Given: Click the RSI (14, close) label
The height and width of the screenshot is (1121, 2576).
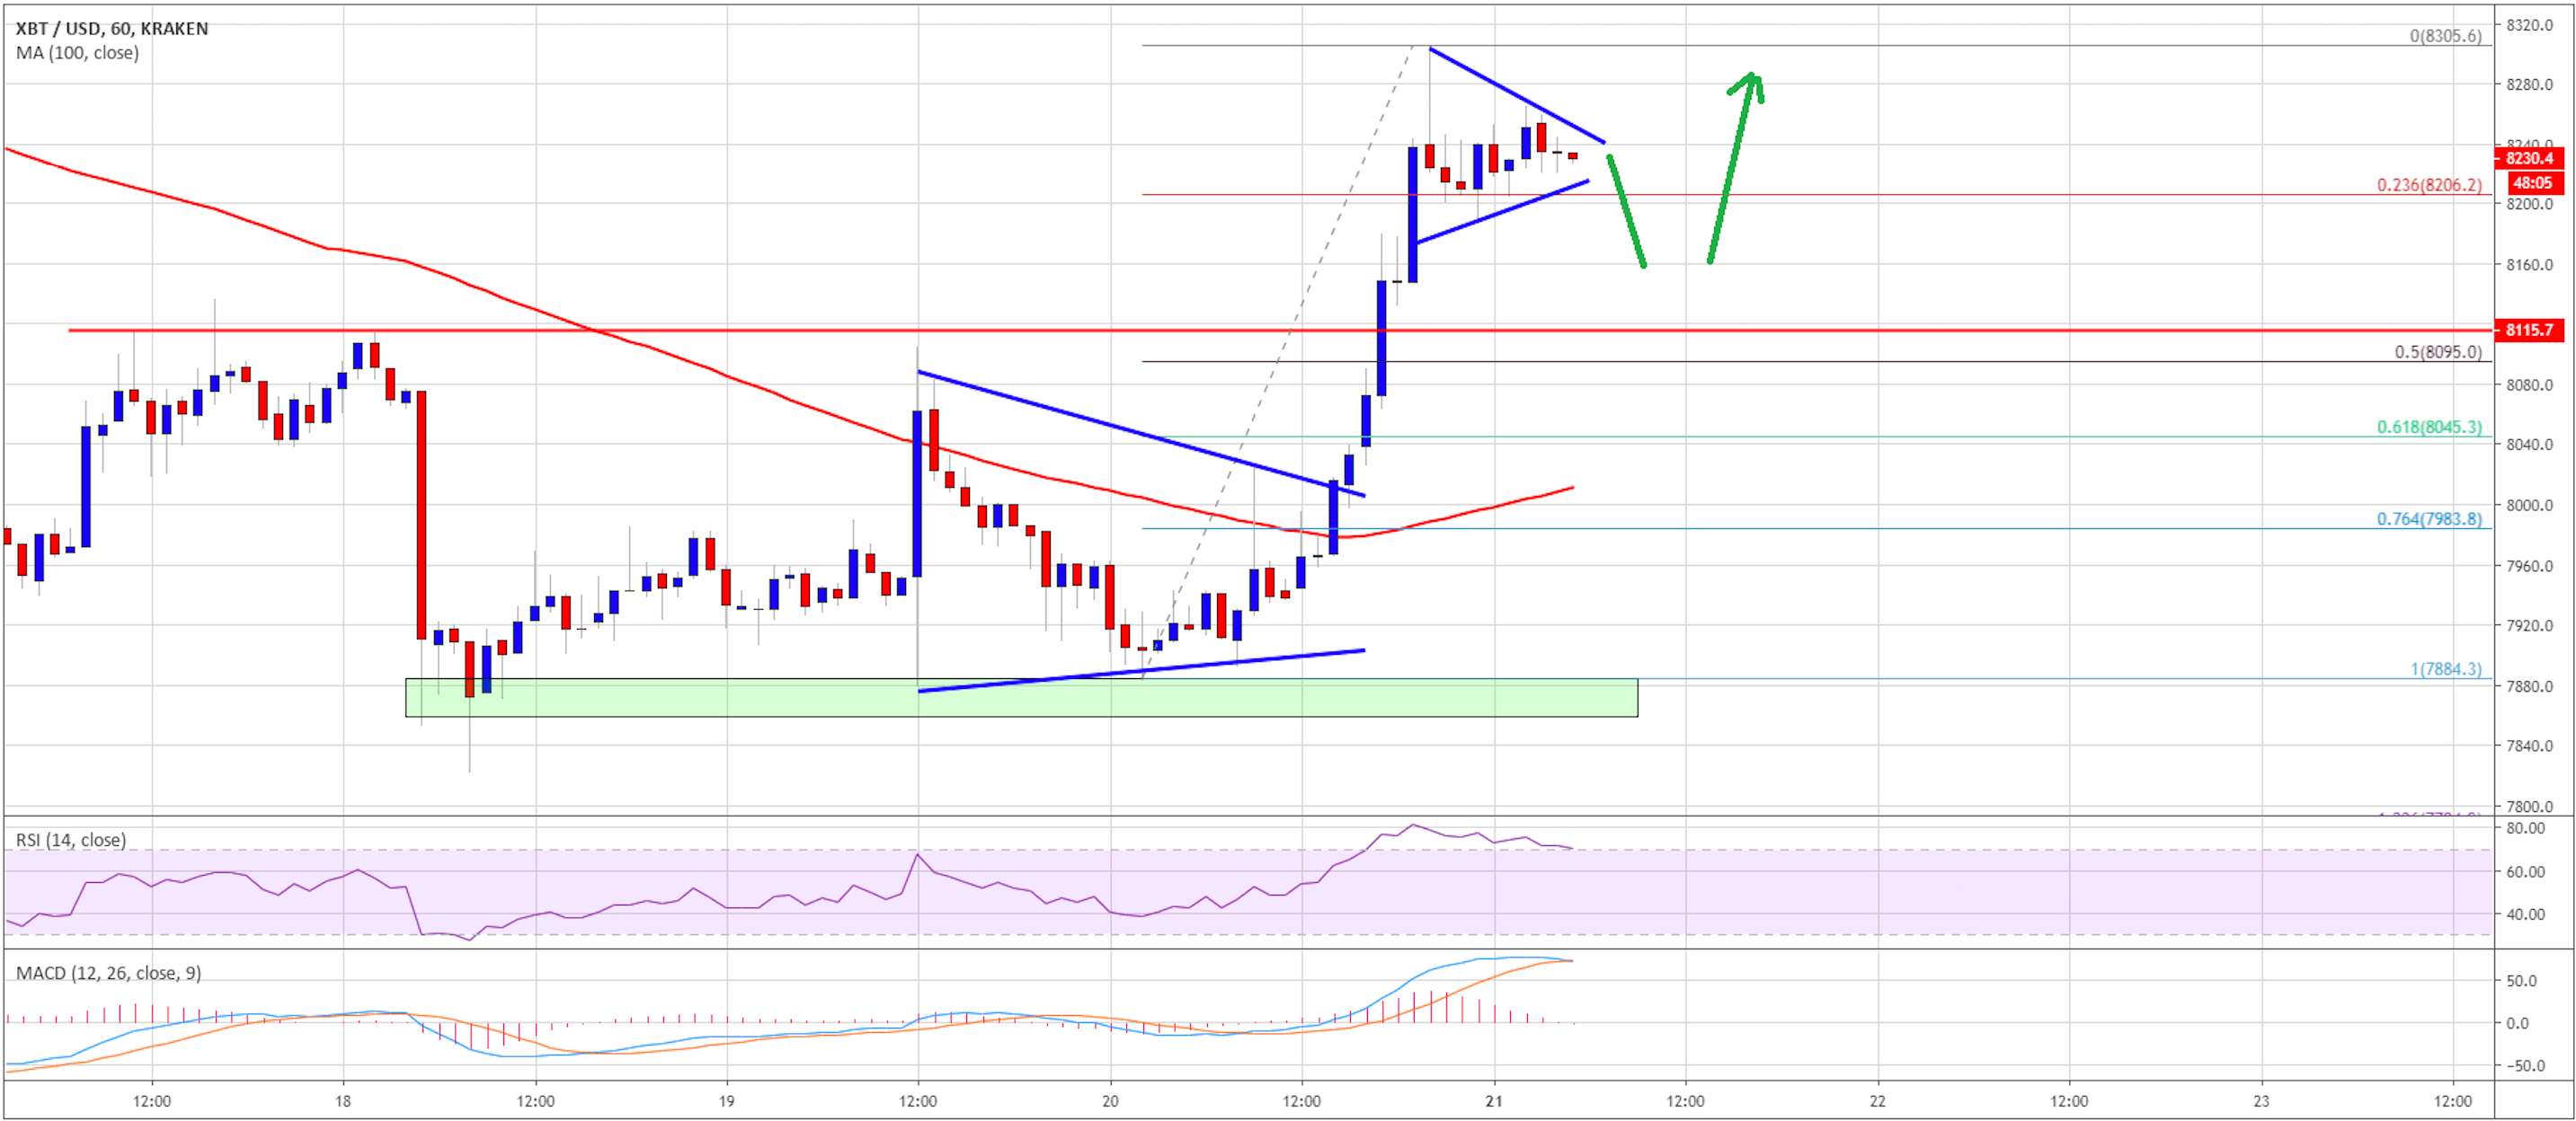Looking at the screenshot, I should click(x=70, y=840).
